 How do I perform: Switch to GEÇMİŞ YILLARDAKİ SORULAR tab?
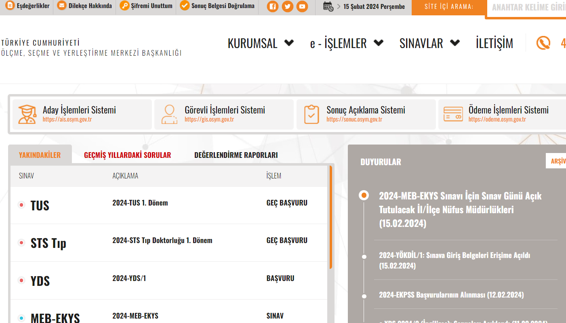[x=127, y=155]
